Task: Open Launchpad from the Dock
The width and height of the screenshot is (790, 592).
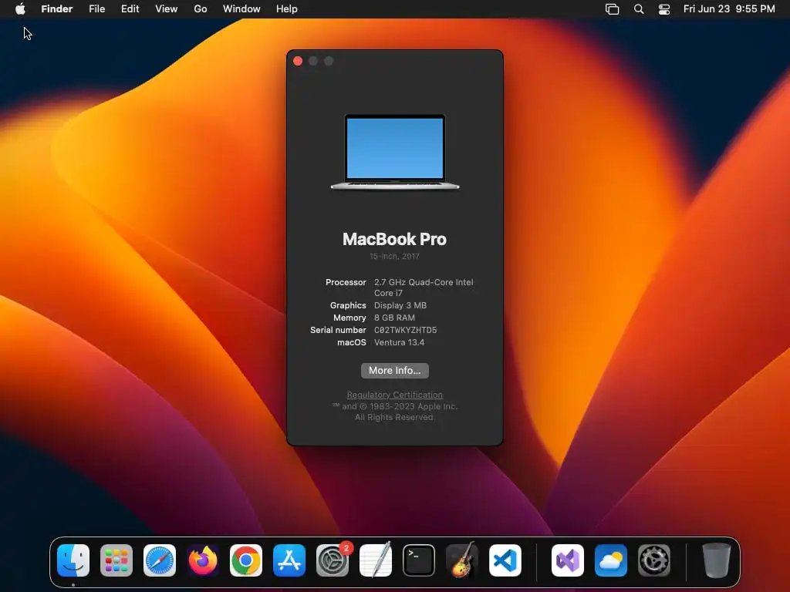Action: pyautogui.click(x=116, y=560)
